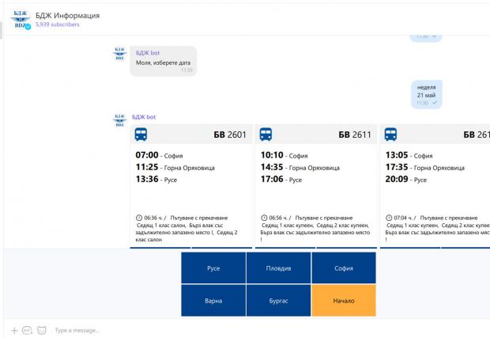Select 17:35 Горна Оряховица row
This screenshot has width=490, height=338.
coord(425,168)
